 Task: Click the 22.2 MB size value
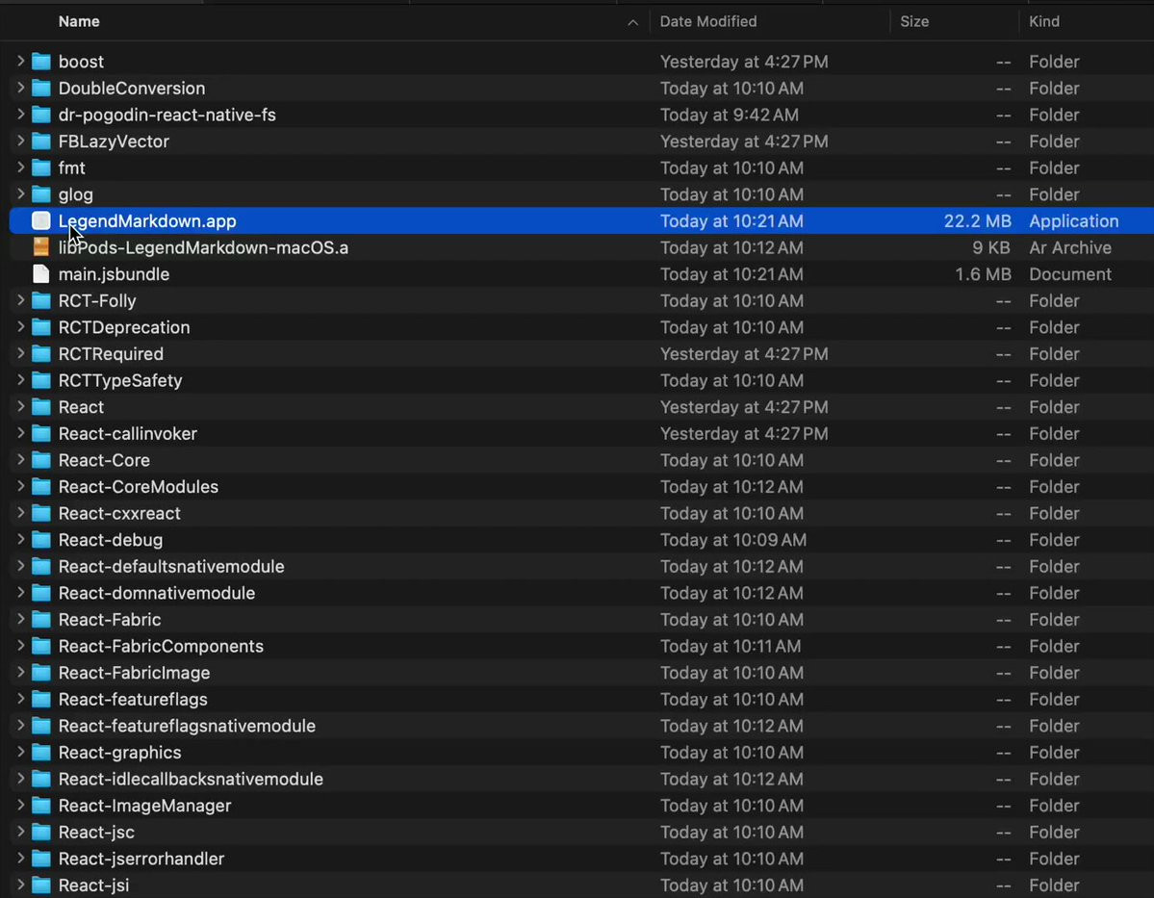[977, 220]
